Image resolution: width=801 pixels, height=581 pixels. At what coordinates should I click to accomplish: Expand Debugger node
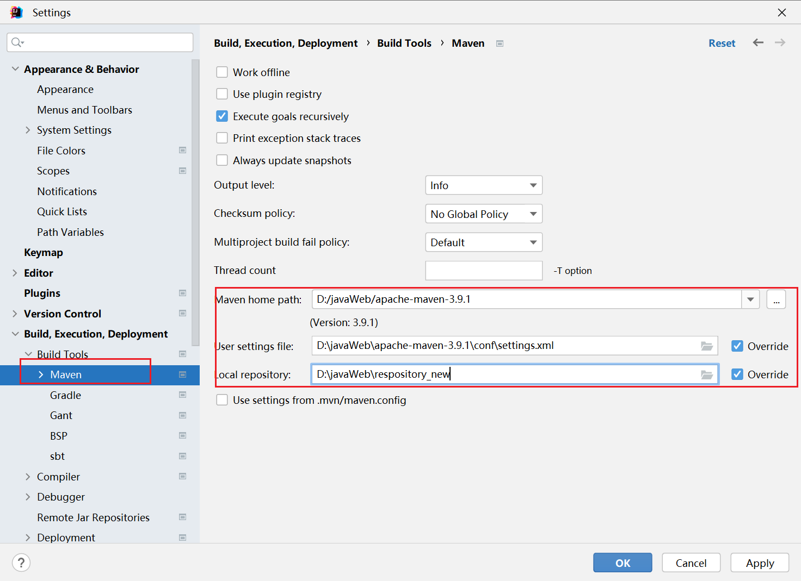click(28, 497)
